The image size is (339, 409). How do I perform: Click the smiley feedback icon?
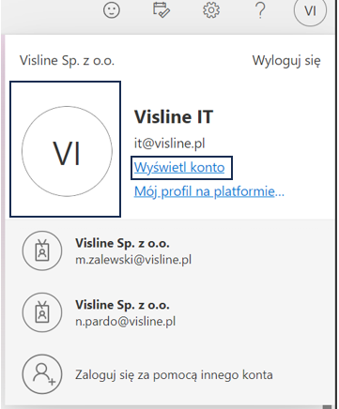pyautogui.click(x=112, y=10)
